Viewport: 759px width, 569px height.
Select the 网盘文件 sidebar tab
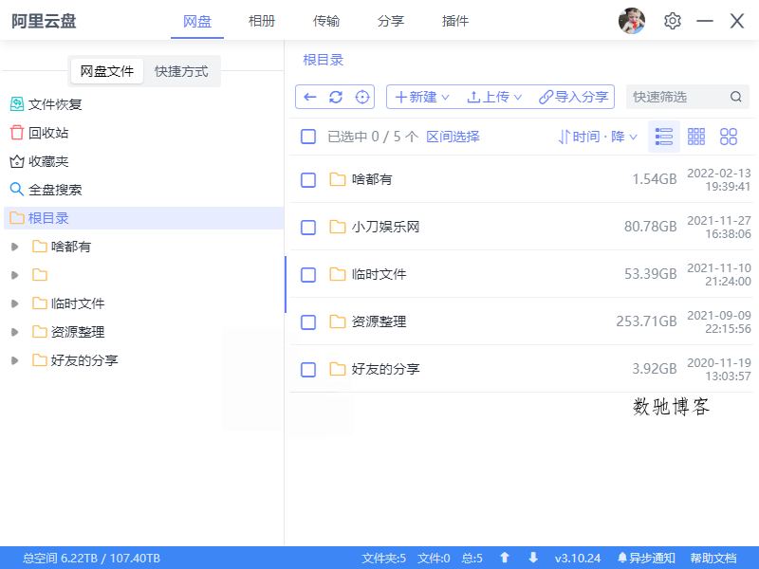click(x=107, y=72)
